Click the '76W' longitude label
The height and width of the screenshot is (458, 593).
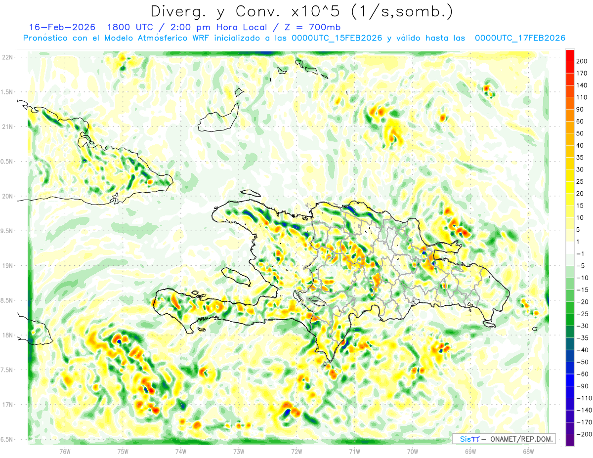click(65, 451)
